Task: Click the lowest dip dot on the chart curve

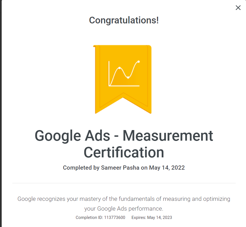Action: 128,77
